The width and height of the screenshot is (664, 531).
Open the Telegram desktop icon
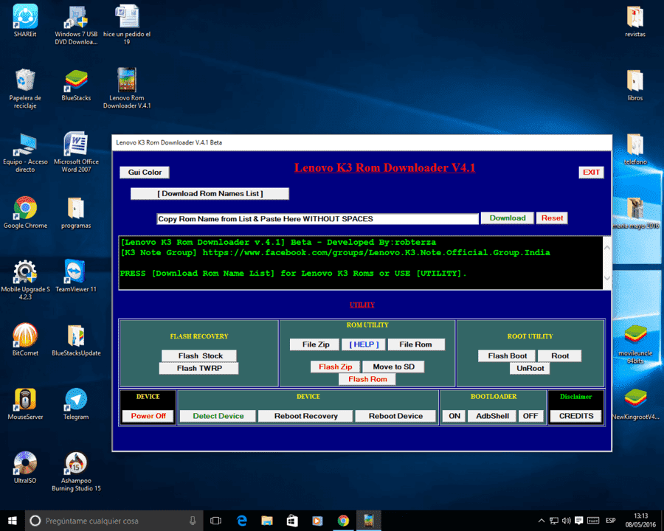[x=76, y=404]
